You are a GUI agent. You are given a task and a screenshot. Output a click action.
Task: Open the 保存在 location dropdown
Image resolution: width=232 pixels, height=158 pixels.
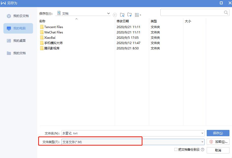point(108,13)
